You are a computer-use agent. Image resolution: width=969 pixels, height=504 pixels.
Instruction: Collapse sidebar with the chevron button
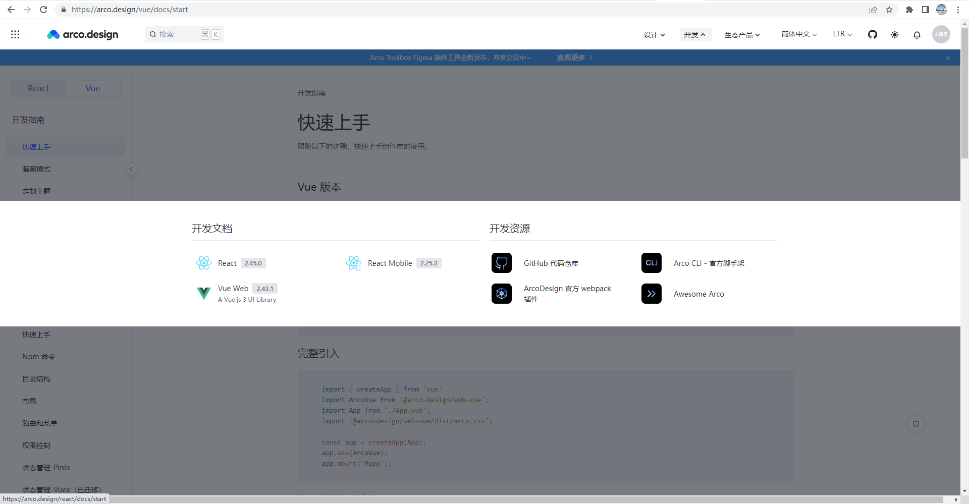(131, 169)
